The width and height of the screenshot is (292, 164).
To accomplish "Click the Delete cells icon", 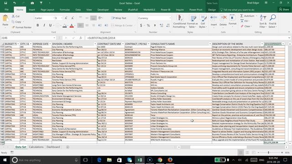I will 223,18.
